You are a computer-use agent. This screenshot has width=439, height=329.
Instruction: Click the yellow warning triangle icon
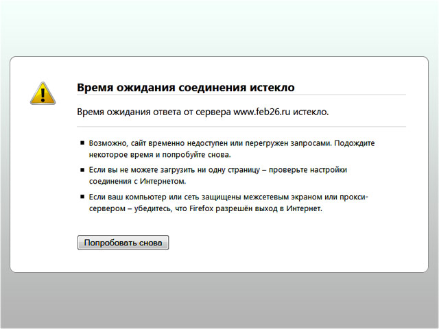[43, 93]
